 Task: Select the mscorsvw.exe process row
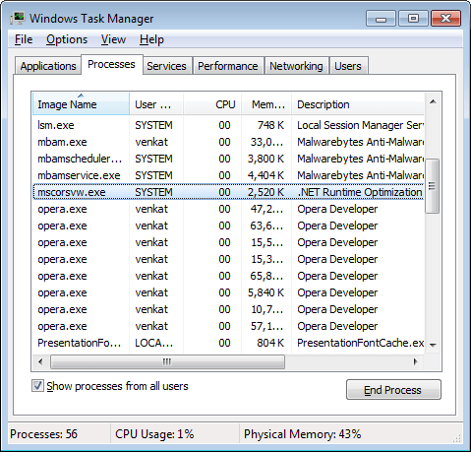click(228, 192)
